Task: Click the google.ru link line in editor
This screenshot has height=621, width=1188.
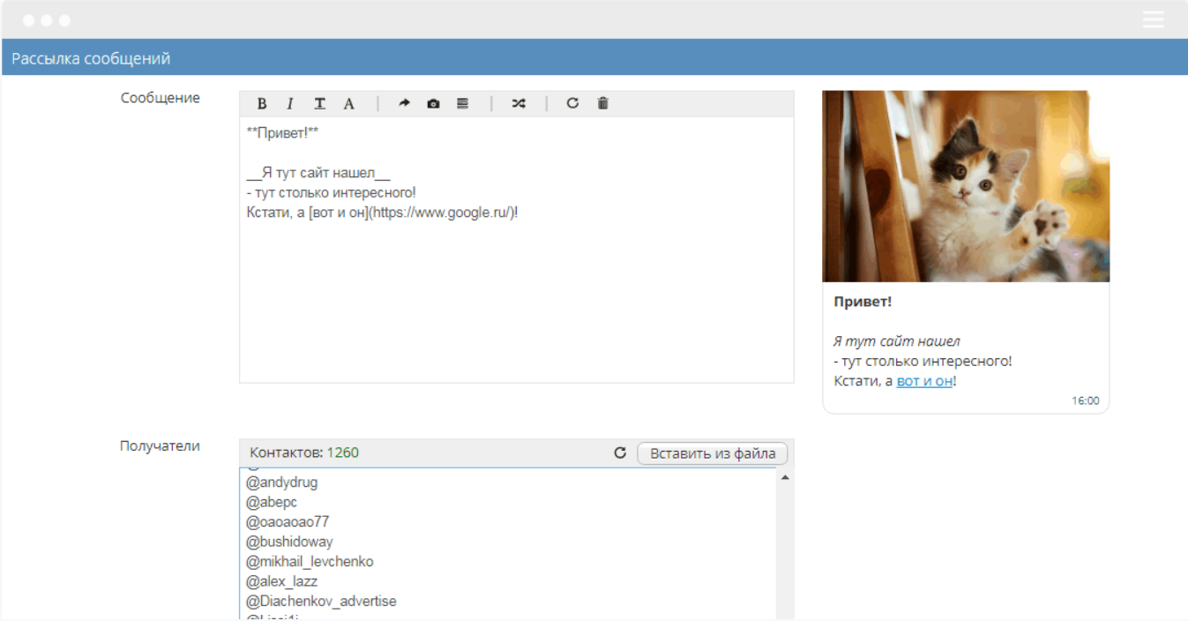Action: click(383, 212)
